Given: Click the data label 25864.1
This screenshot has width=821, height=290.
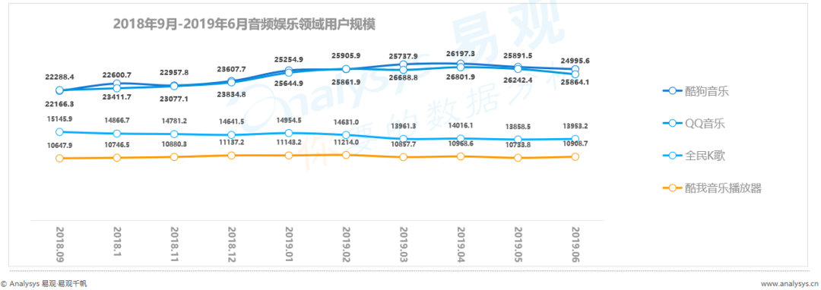Looking at the screenshot, I should [x=575, y=82].
